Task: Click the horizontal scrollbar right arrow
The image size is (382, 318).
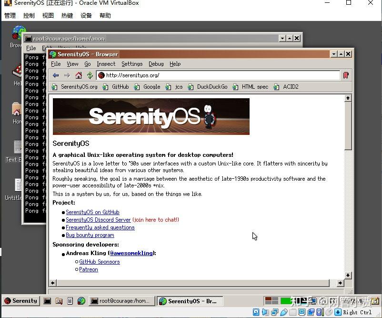Action: point(340,283)
